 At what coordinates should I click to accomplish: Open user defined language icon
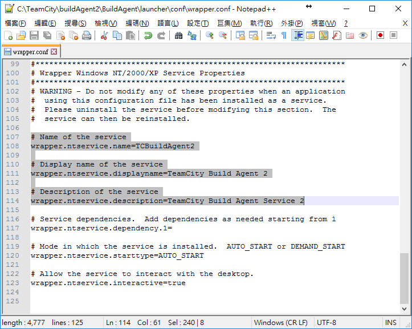tap(311, 35)
